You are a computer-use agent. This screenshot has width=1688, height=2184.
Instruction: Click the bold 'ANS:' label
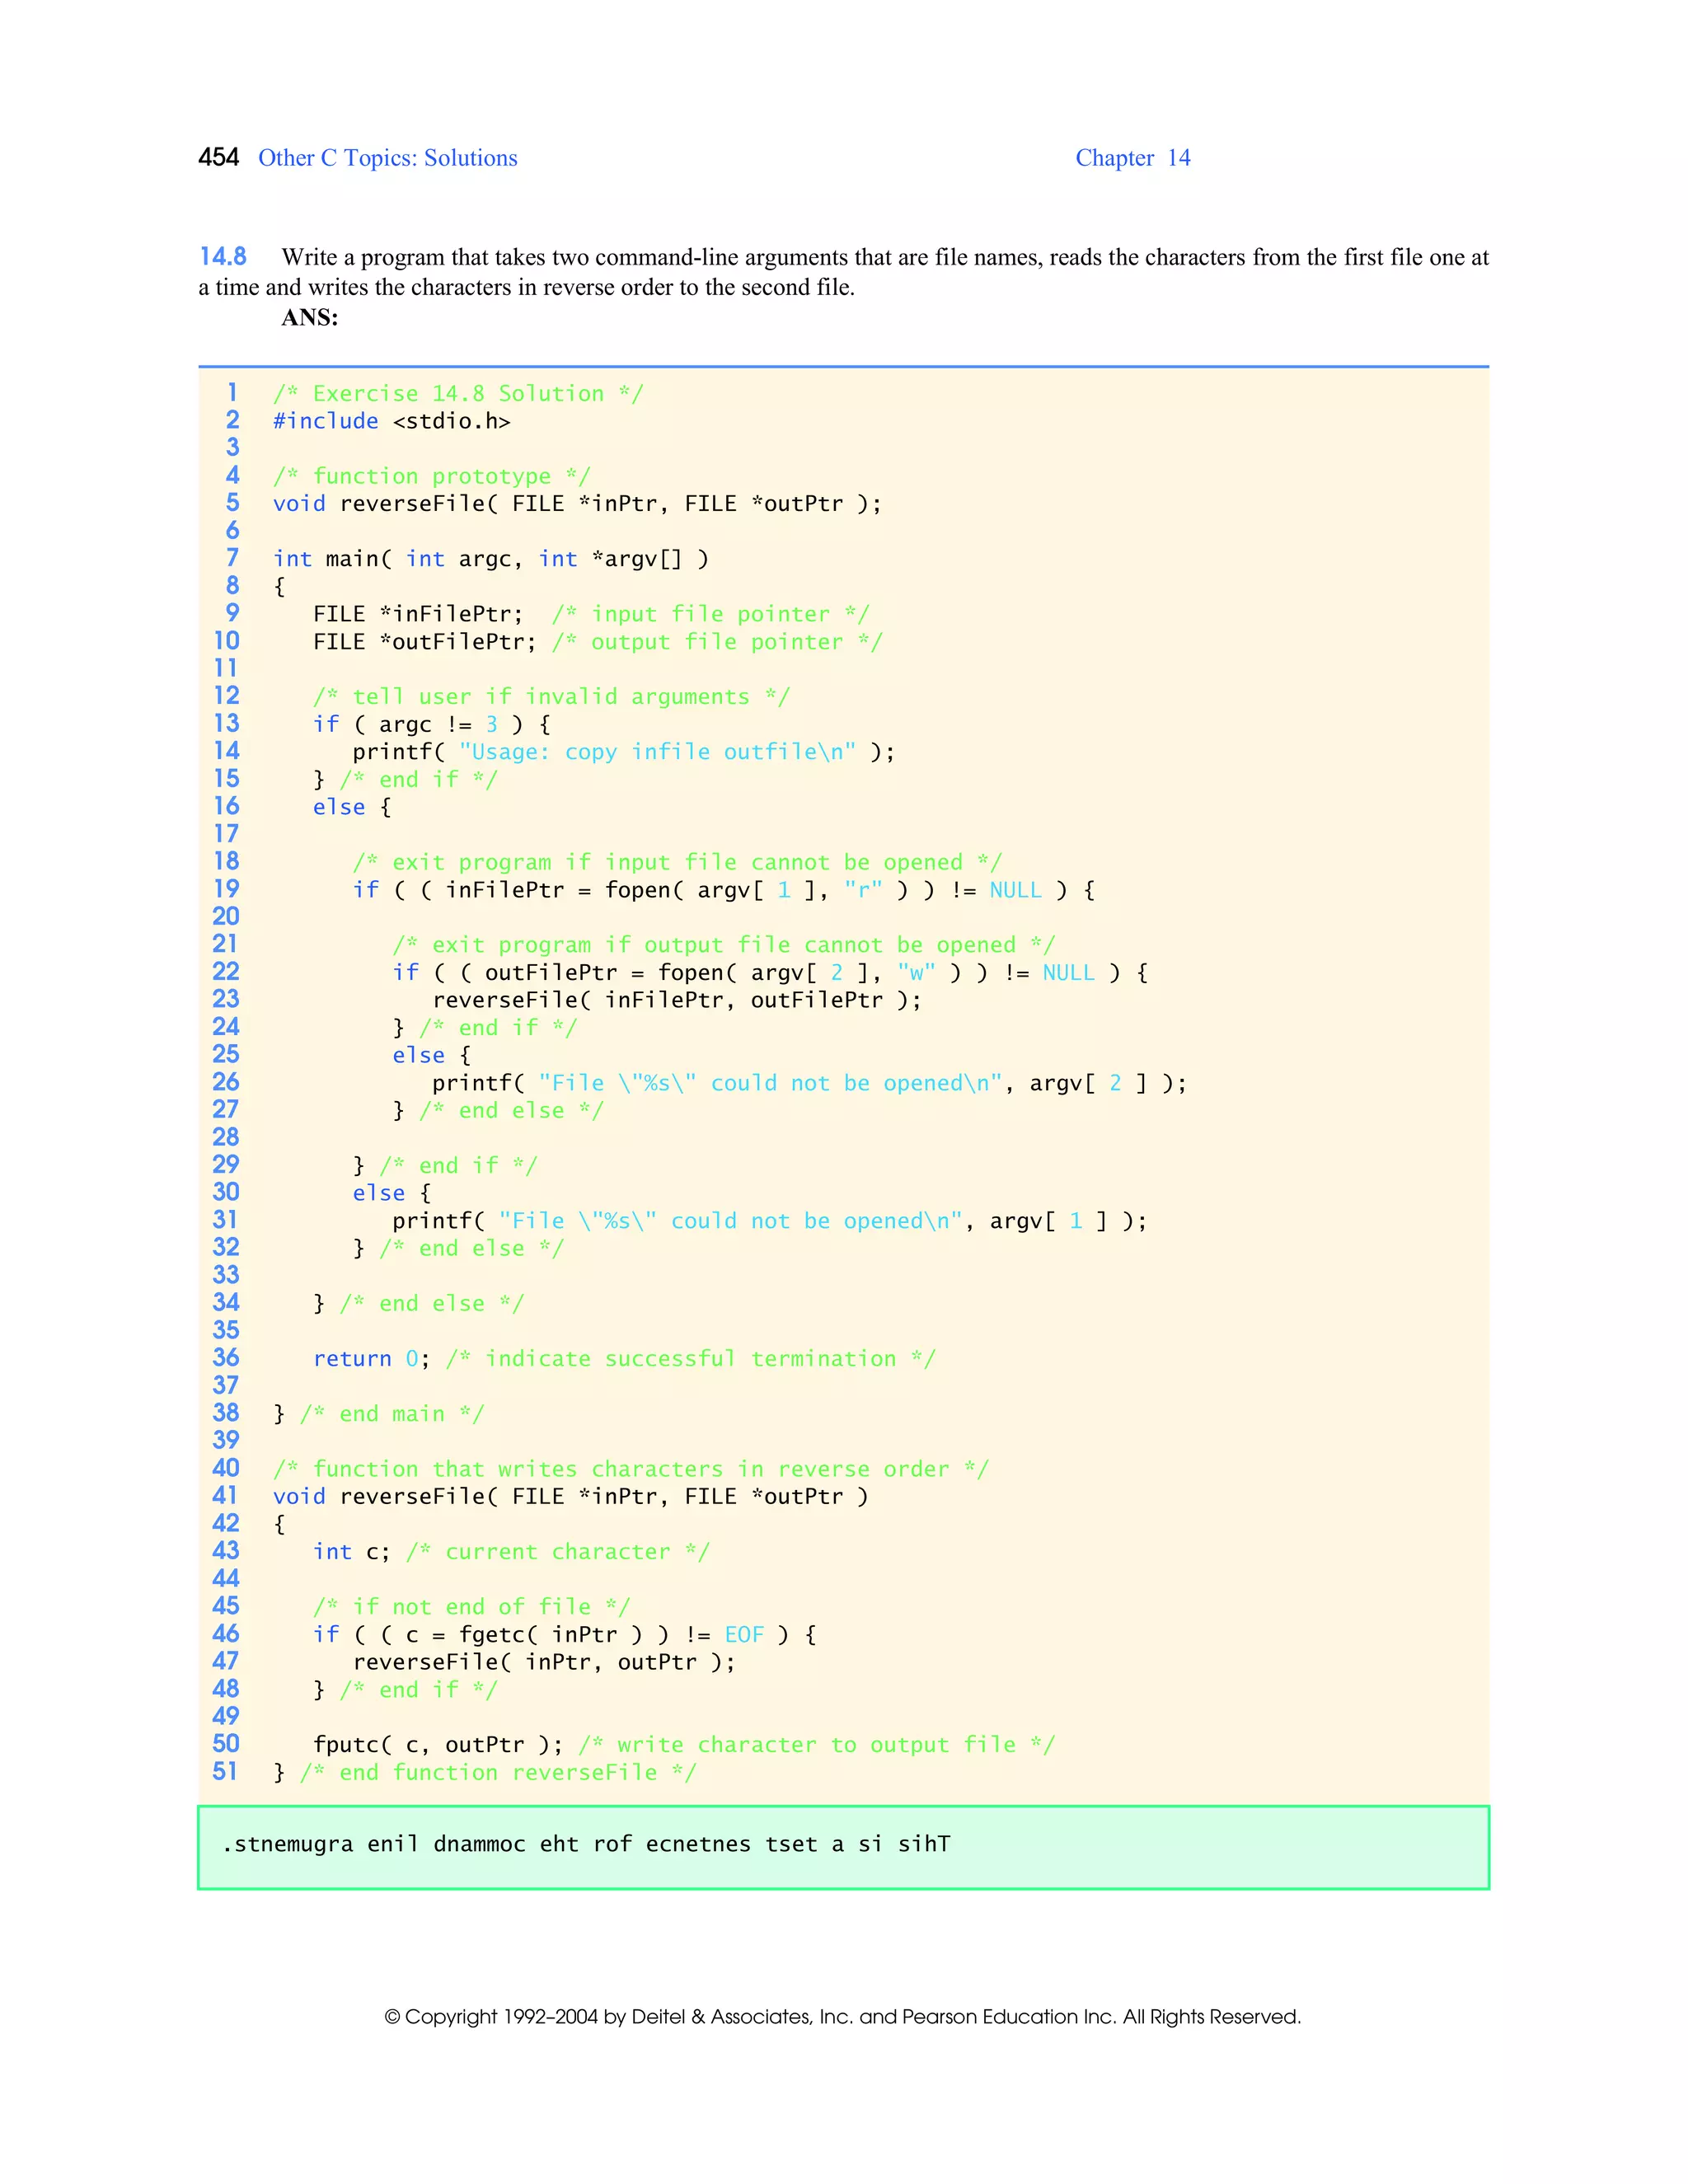[x=310, y=318]
